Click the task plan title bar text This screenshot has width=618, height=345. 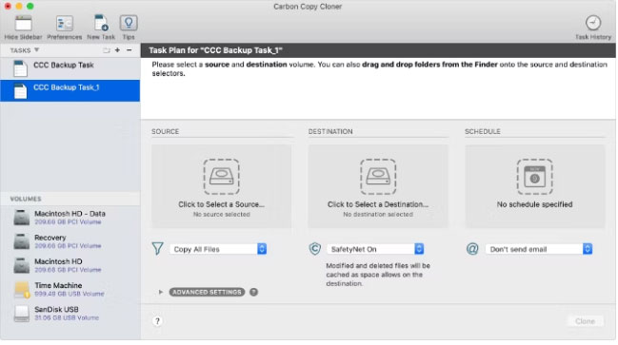tap(215, 50)
